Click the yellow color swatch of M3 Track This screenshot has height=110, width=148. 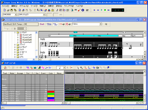pos(51,96)
